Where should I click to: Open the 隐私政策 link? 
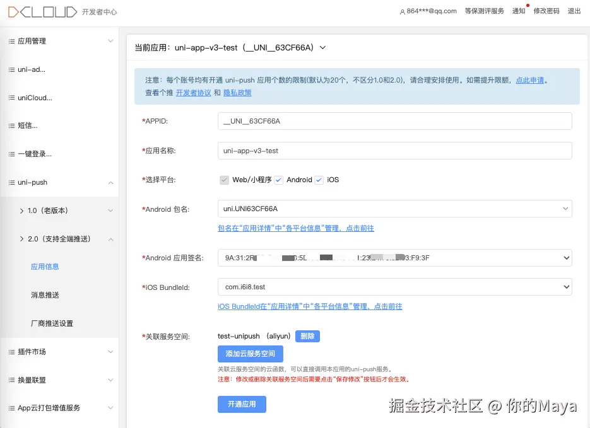[237, 93]
